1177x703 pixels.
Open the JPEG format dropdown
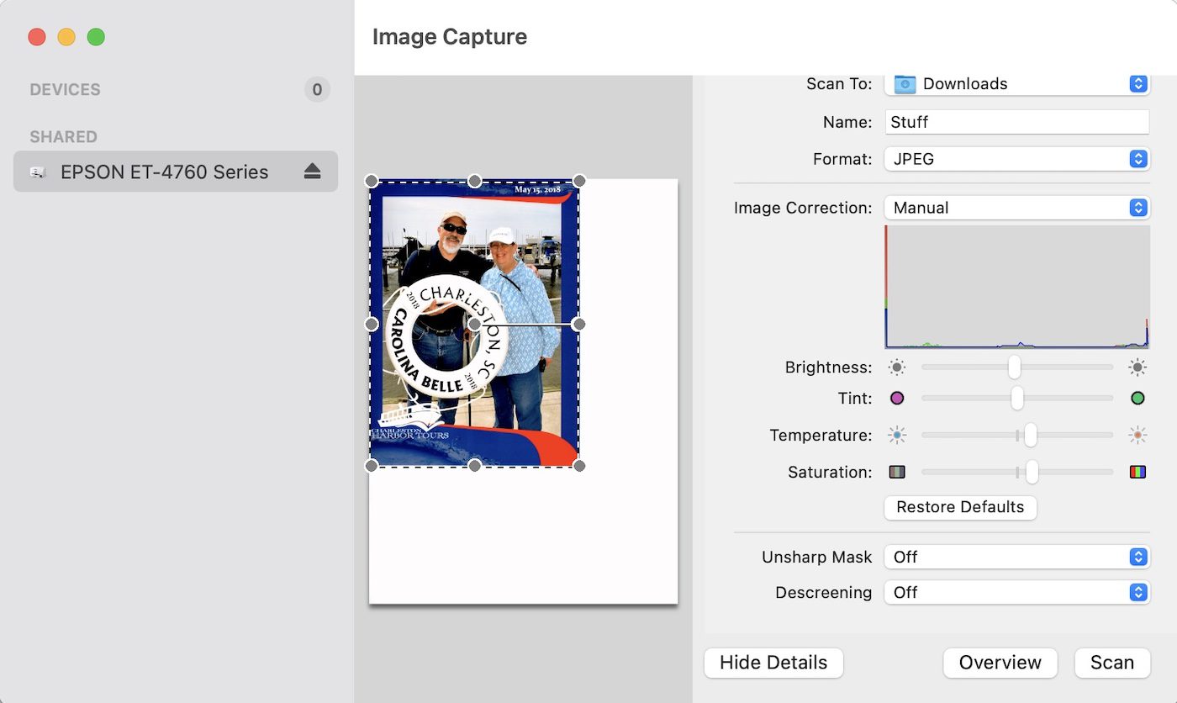[1016, 159]
